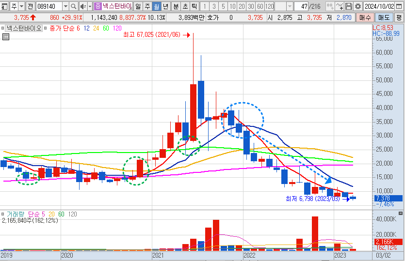Expand the stock code history dropdown
Viewport: 405px width, 261px height.
pos(65,6)
